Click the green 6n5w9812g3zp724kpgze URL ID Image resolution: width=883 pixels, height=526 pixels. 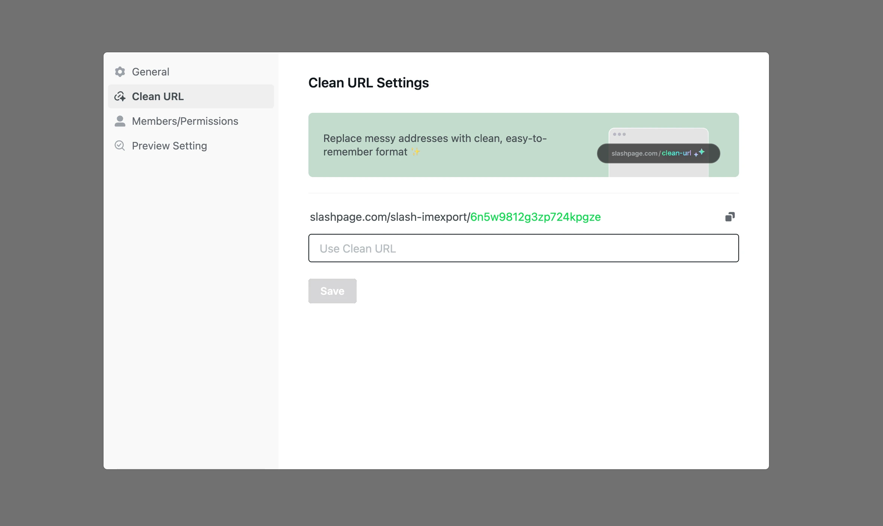click(x=535, y=217)
